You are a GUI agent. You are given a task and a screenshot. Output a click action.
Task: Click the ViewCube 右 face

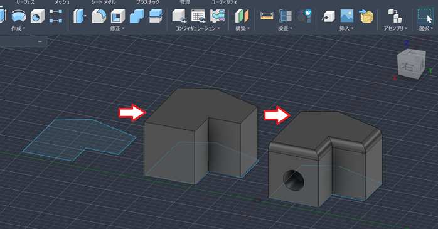click(x=407, y=67)
